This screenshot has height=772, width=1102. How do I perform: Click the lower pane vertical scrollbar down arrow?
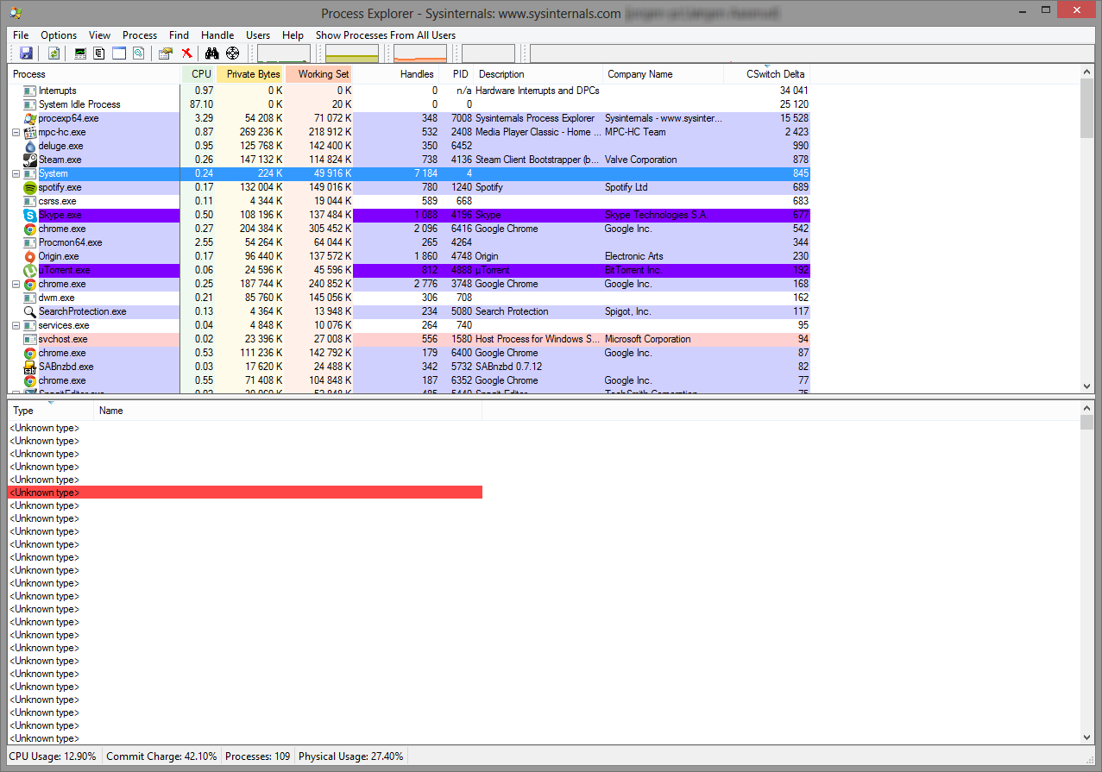point(1086,737)
